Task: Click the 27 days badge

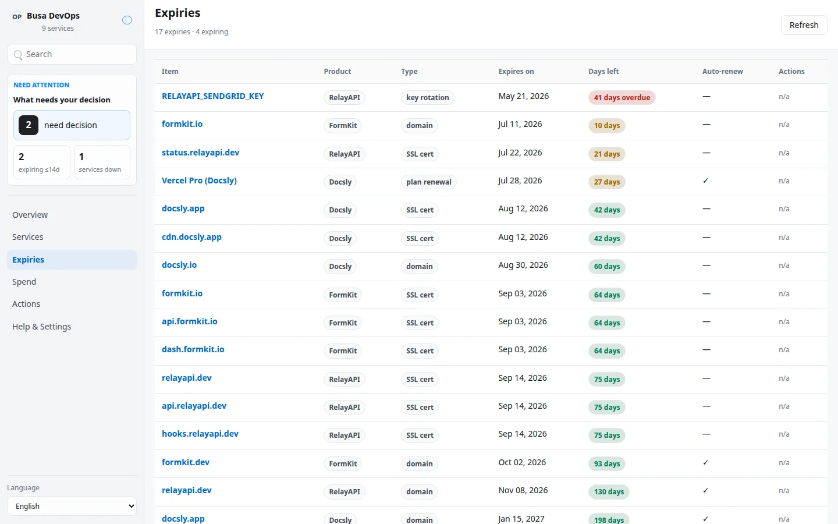Action: (607, 182)
